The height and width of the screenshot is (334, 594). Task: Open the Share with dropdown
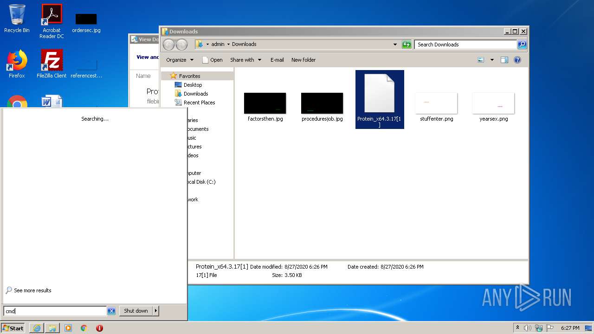(245, 60)
